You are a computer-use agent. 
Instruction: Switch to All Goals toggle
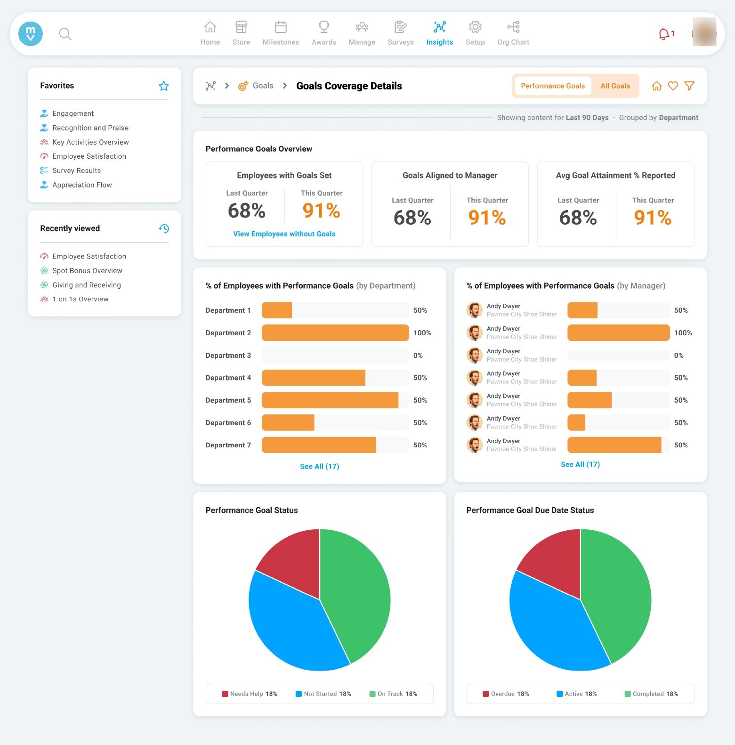pos(615,86)
